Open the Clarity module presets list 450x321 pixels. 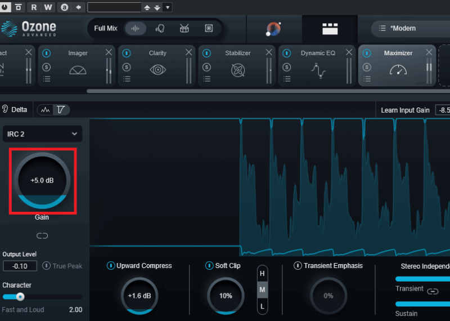[127, 79]
